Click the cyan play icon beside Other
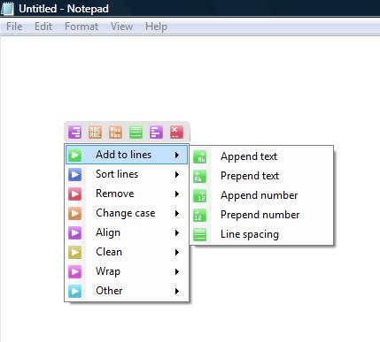 coord(74,291)
